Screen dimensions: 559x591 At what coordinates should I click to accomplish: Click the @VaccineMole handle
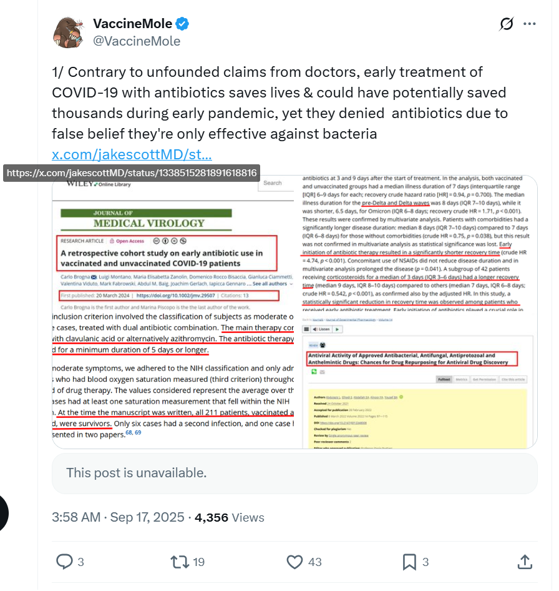click(137, 41)
